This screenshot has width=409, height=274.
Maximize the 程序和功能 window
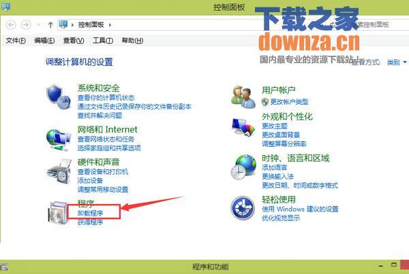click(394, 265)
